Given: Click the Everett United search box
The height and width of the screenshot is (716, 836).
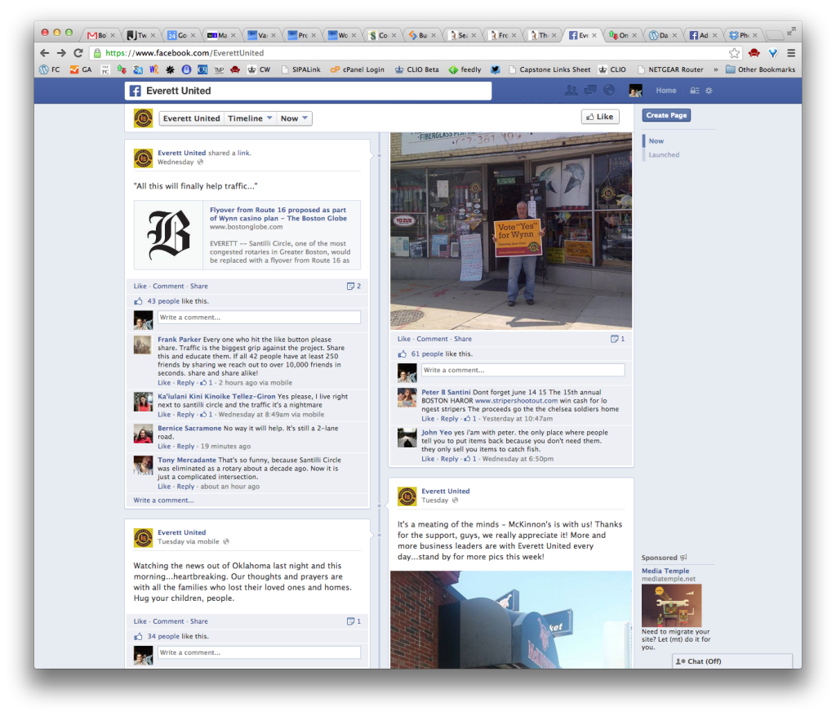Looking at the screenshot, I should coord(308,91).
